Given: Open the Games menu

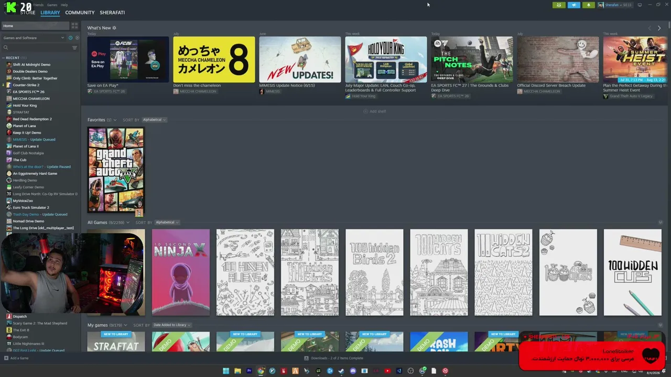Looking at the screenshot, I should pyautogui.click(x=52, y=5).
